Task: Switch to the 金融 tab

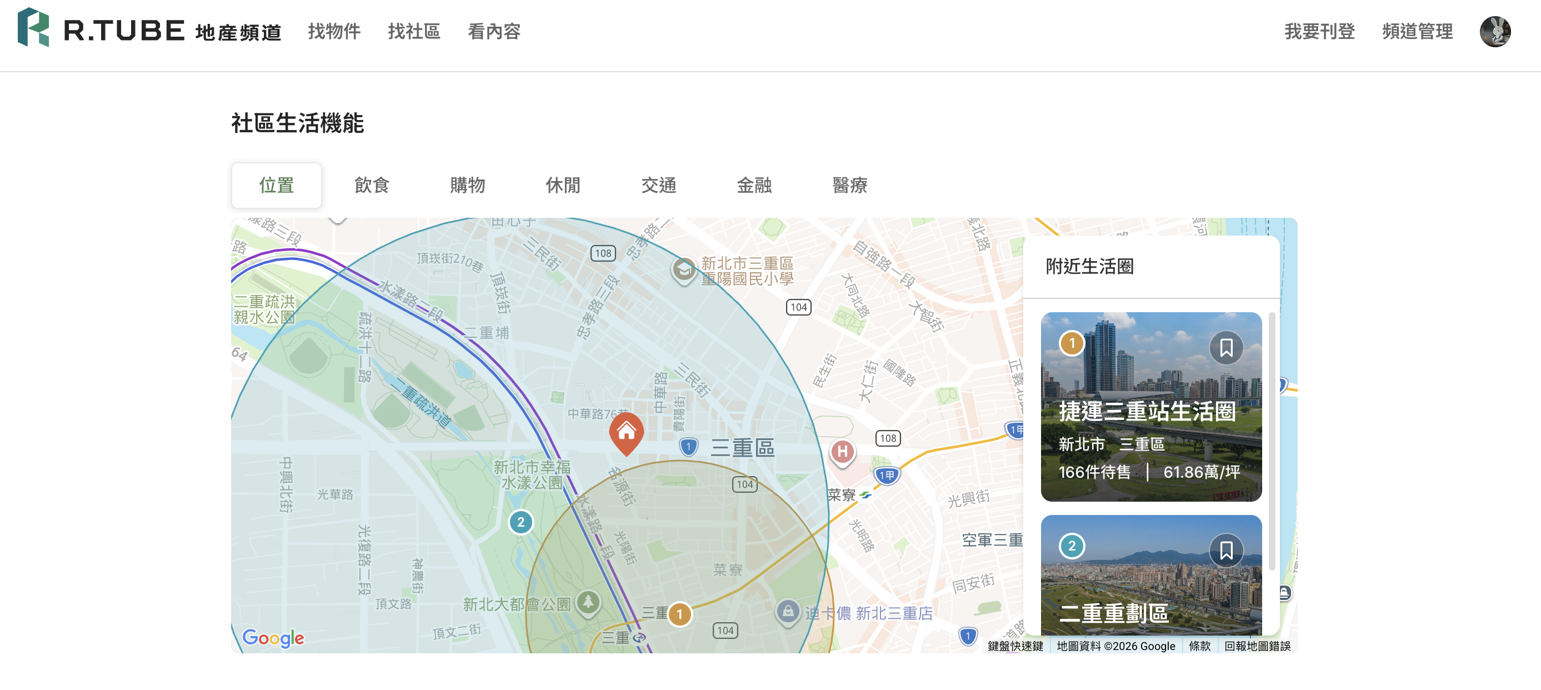Action: click(x=754, y=185)
